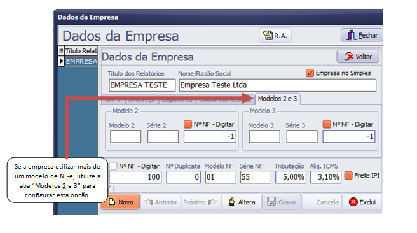Click the row indicator arrow beside EMPRESA

[62, 61]
